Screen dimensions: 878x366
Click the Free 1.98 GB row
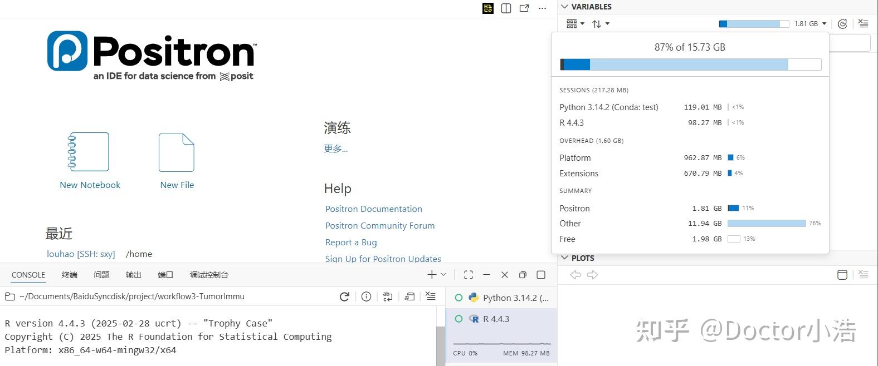tap(690, 239)
